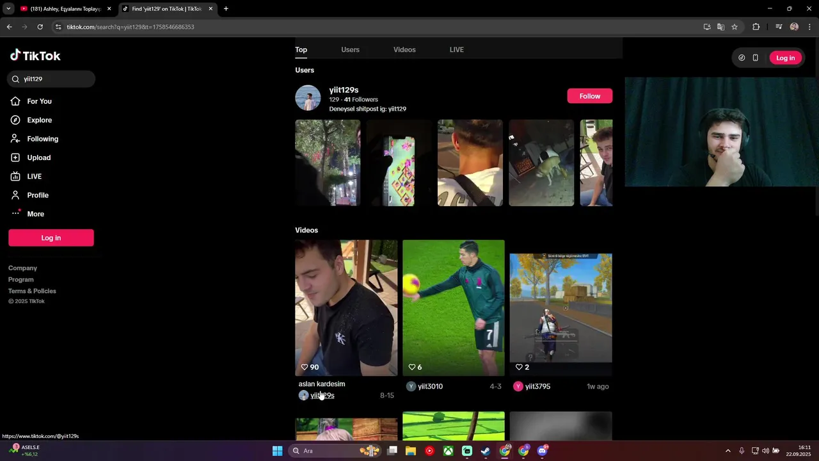Open the Ronaldo yellow ball video thumbnail
The image size is (819, 461).
click(x=454, y=308)
